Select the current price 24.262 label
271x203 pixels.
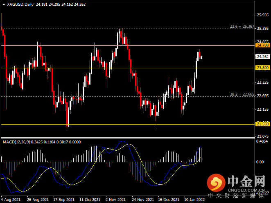coord(263,57)
